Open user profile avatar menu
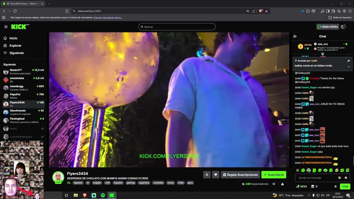Screen dimensions: 354x199 [343, 27]
